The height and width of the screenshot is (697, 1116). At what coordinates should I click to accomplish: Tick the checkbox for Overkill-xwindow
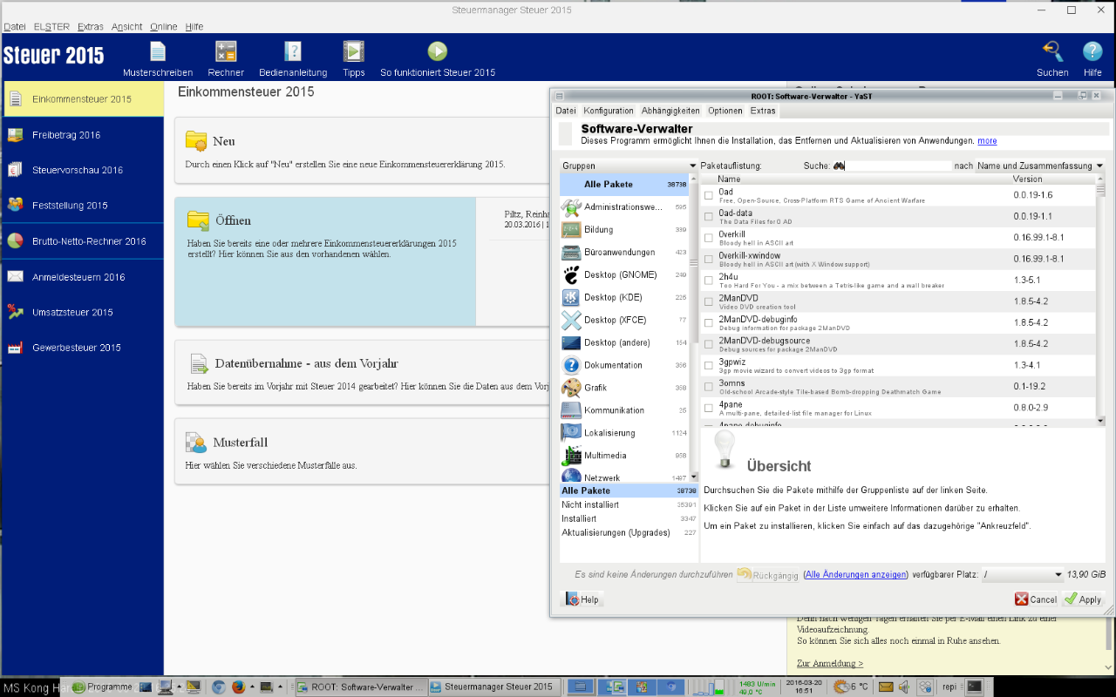click(x=709, y=259)
